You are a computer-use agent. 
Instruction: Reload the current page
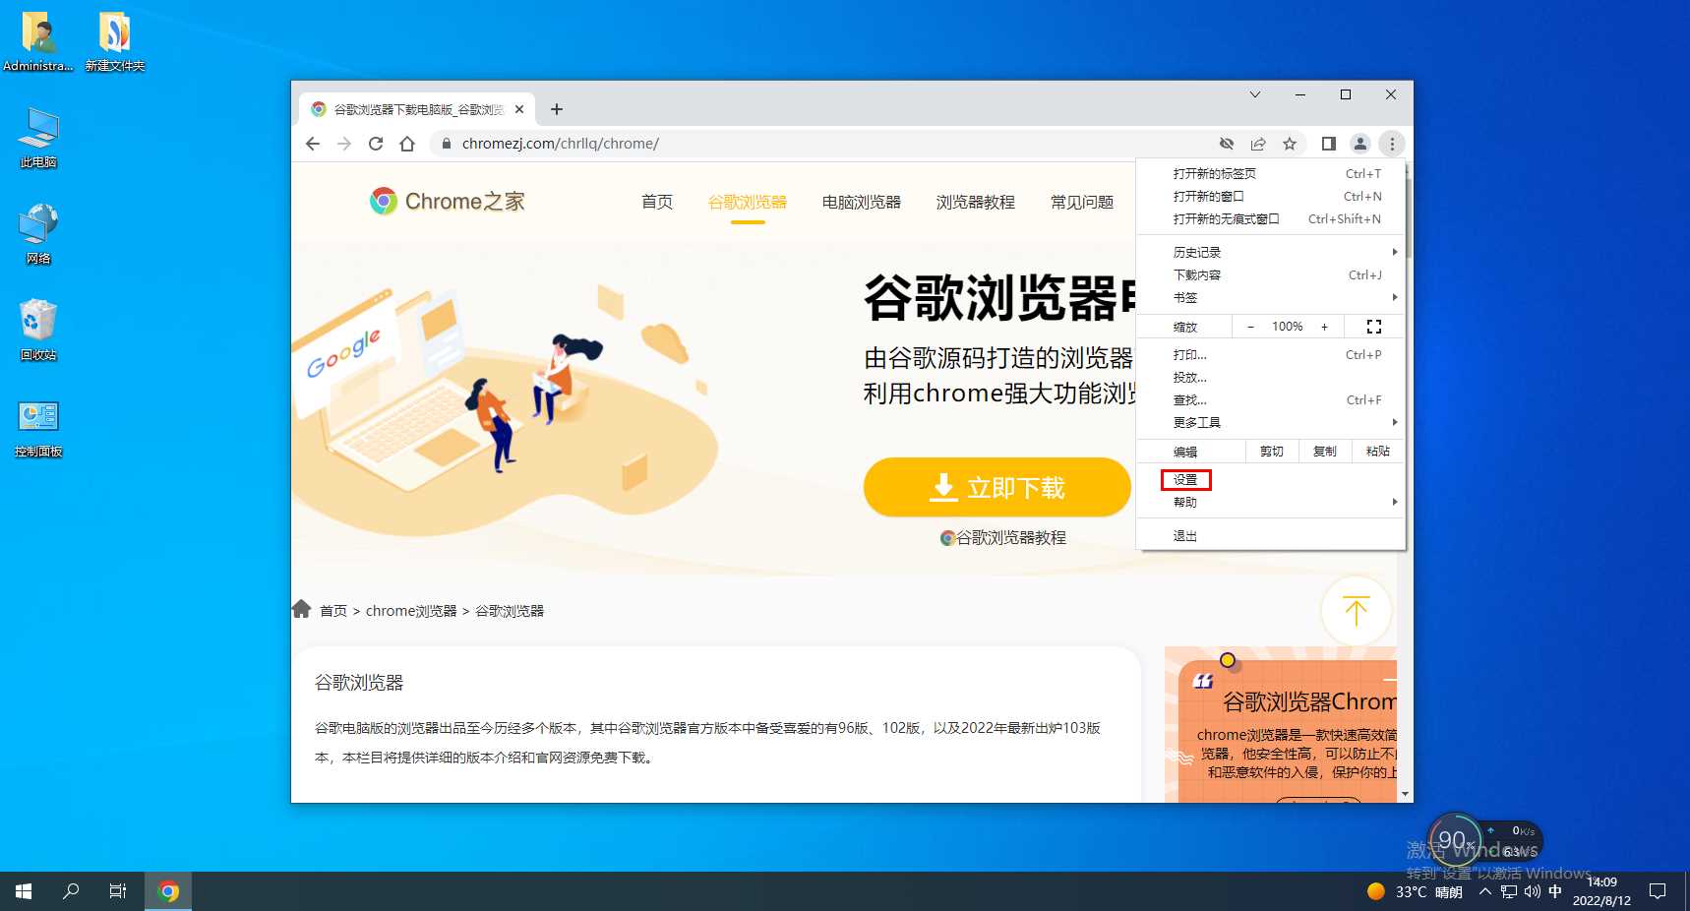377,144
